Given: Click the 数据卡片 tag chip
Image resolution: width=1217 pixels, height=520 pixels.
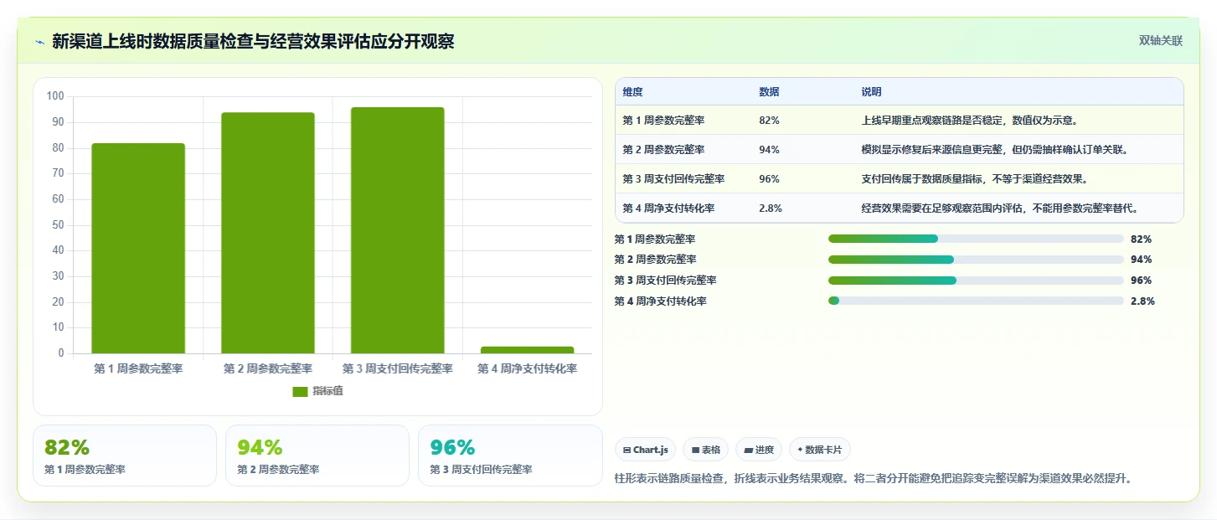Looking at the screenshot, I should click(x=820, y=450).
